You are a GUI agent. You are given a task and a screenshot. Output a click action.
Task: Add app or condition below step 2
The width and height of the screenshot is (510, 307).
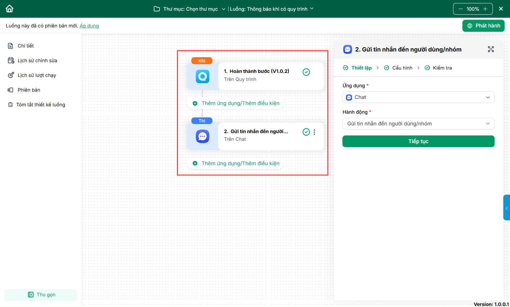(x=236, y=164)
